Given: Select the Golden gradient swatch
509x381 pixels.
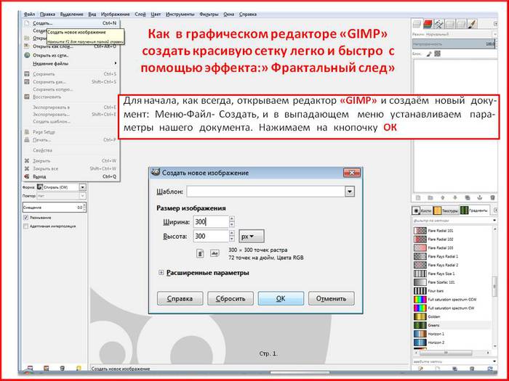Looking at the screenshot, I should 420,316.
